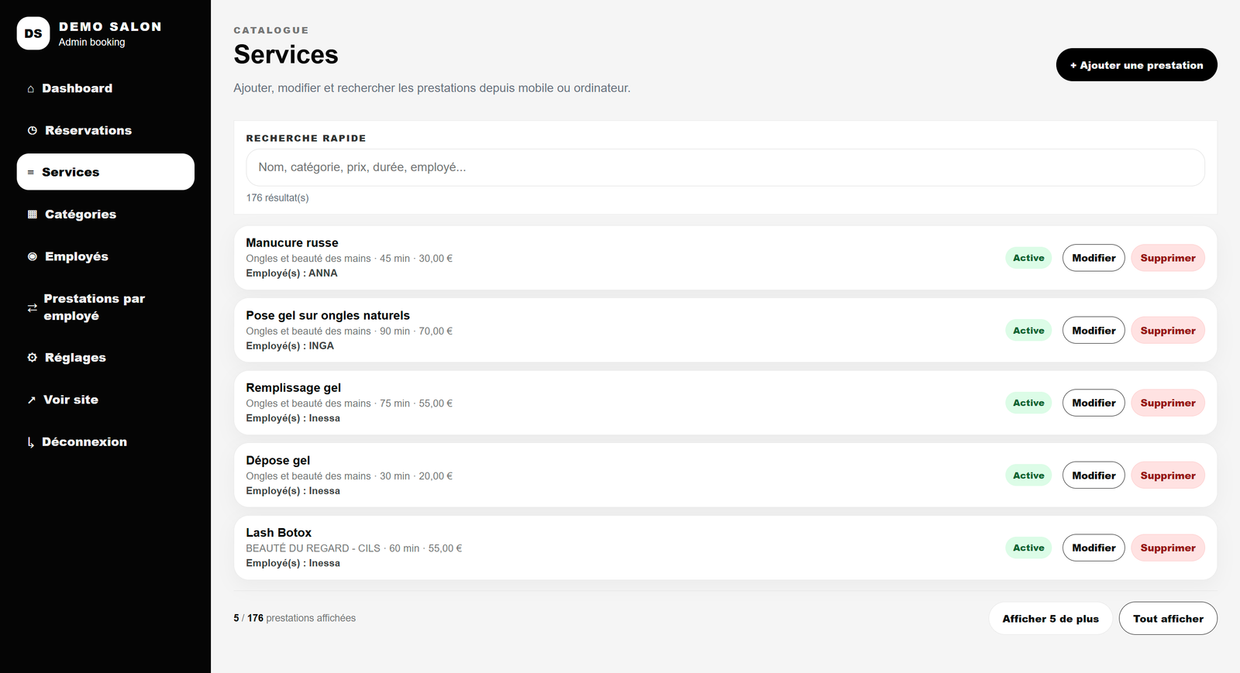Click the DS salon logo badge

click(x=33, y=33)
